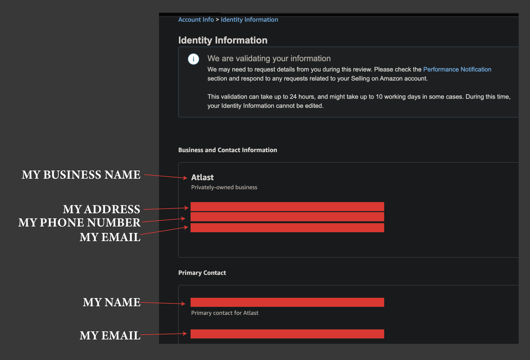Select the Atlast business name text
Screen dimensions: 530x360
[202, 177]
